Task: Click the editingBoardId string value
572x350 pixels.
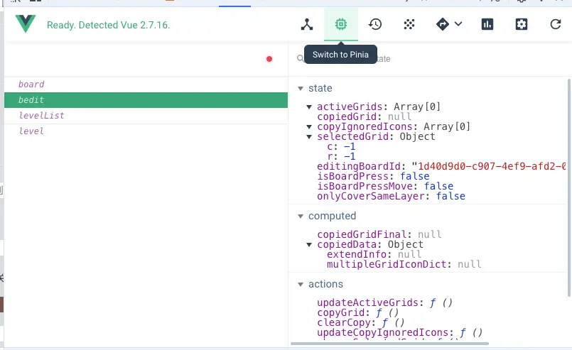Action: [489, 166]
